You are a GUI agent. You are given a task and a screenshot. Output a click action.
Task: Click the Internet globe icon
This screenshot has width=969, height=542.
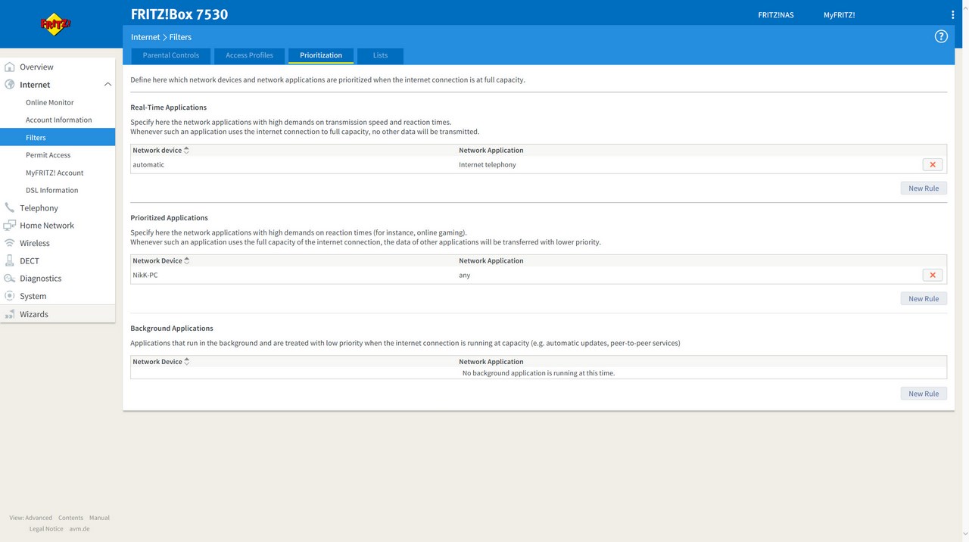click(10, 85)
